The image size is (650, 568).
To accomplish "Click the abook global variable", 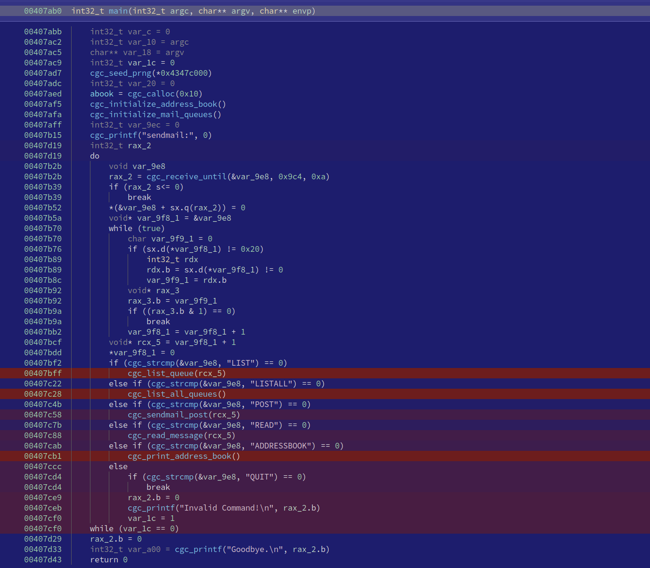I will [102, 94].
